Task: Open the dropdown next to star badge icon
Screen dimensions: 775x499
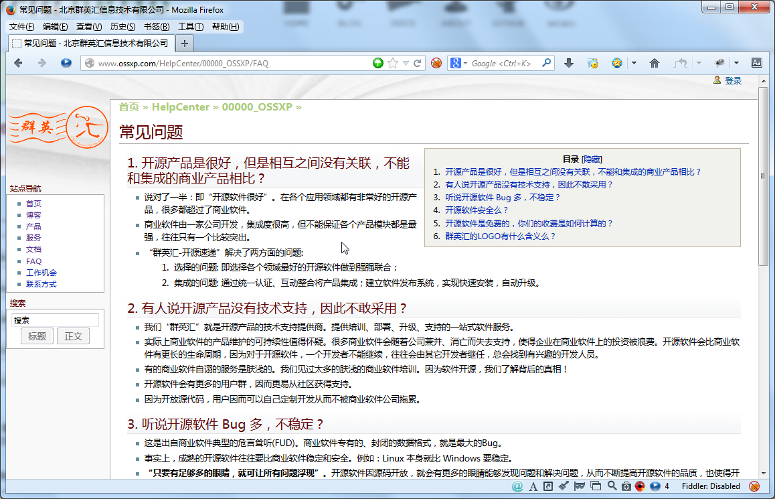Action: (x=634, y=64)
